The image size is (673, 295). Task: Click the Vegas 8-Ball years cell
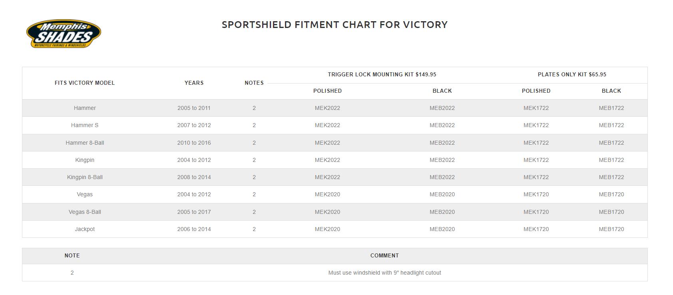click(x=194, y=212)
